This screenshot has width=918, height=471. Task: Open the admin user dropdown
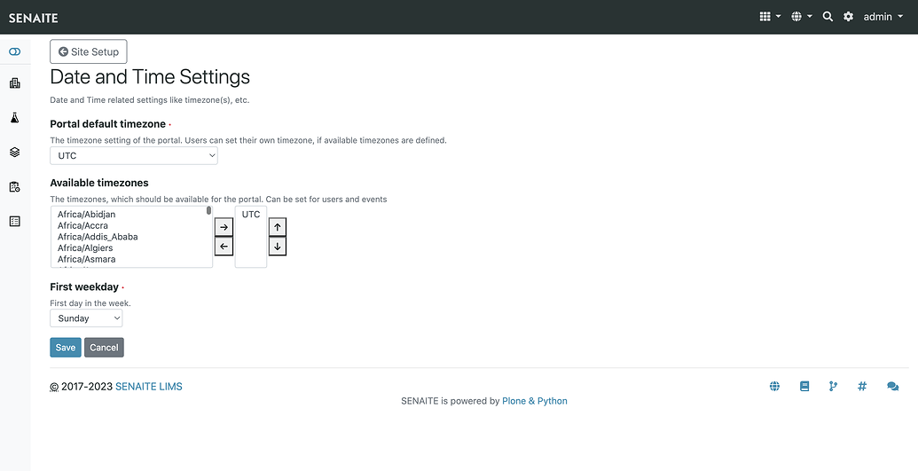[x=883, y=16]
